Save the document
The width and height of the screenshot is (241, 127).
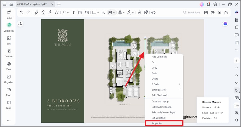coord(206,12)
